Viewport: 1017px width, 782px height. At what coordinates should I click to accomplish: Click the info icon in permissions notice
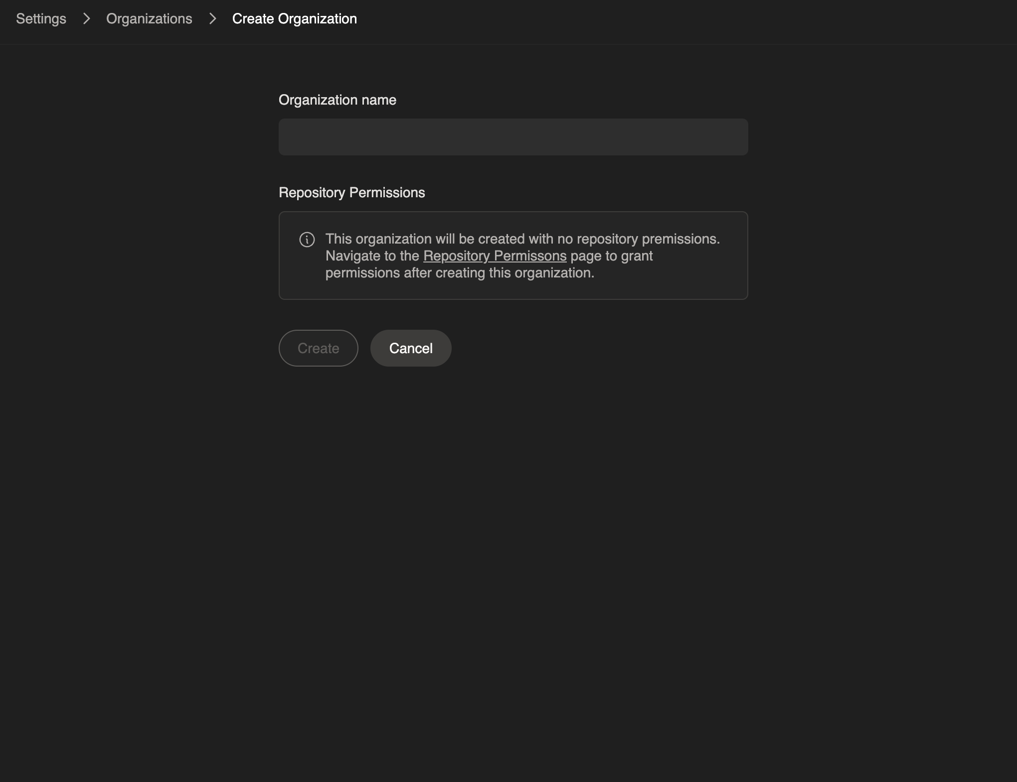click(x=307, y=240)
